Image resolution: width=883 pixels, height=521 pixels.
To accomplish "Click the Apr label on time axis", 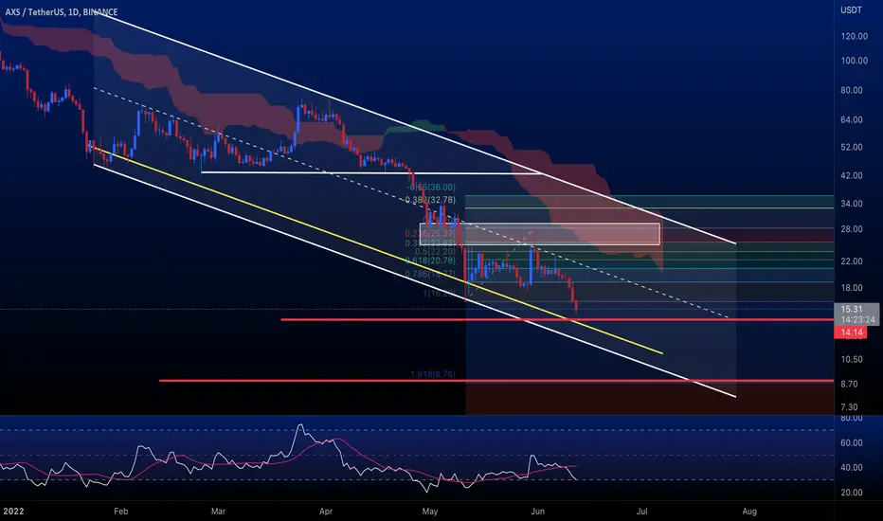I will pos(326,512).
